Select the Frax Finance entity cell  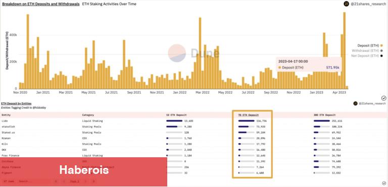click(10, 155)
